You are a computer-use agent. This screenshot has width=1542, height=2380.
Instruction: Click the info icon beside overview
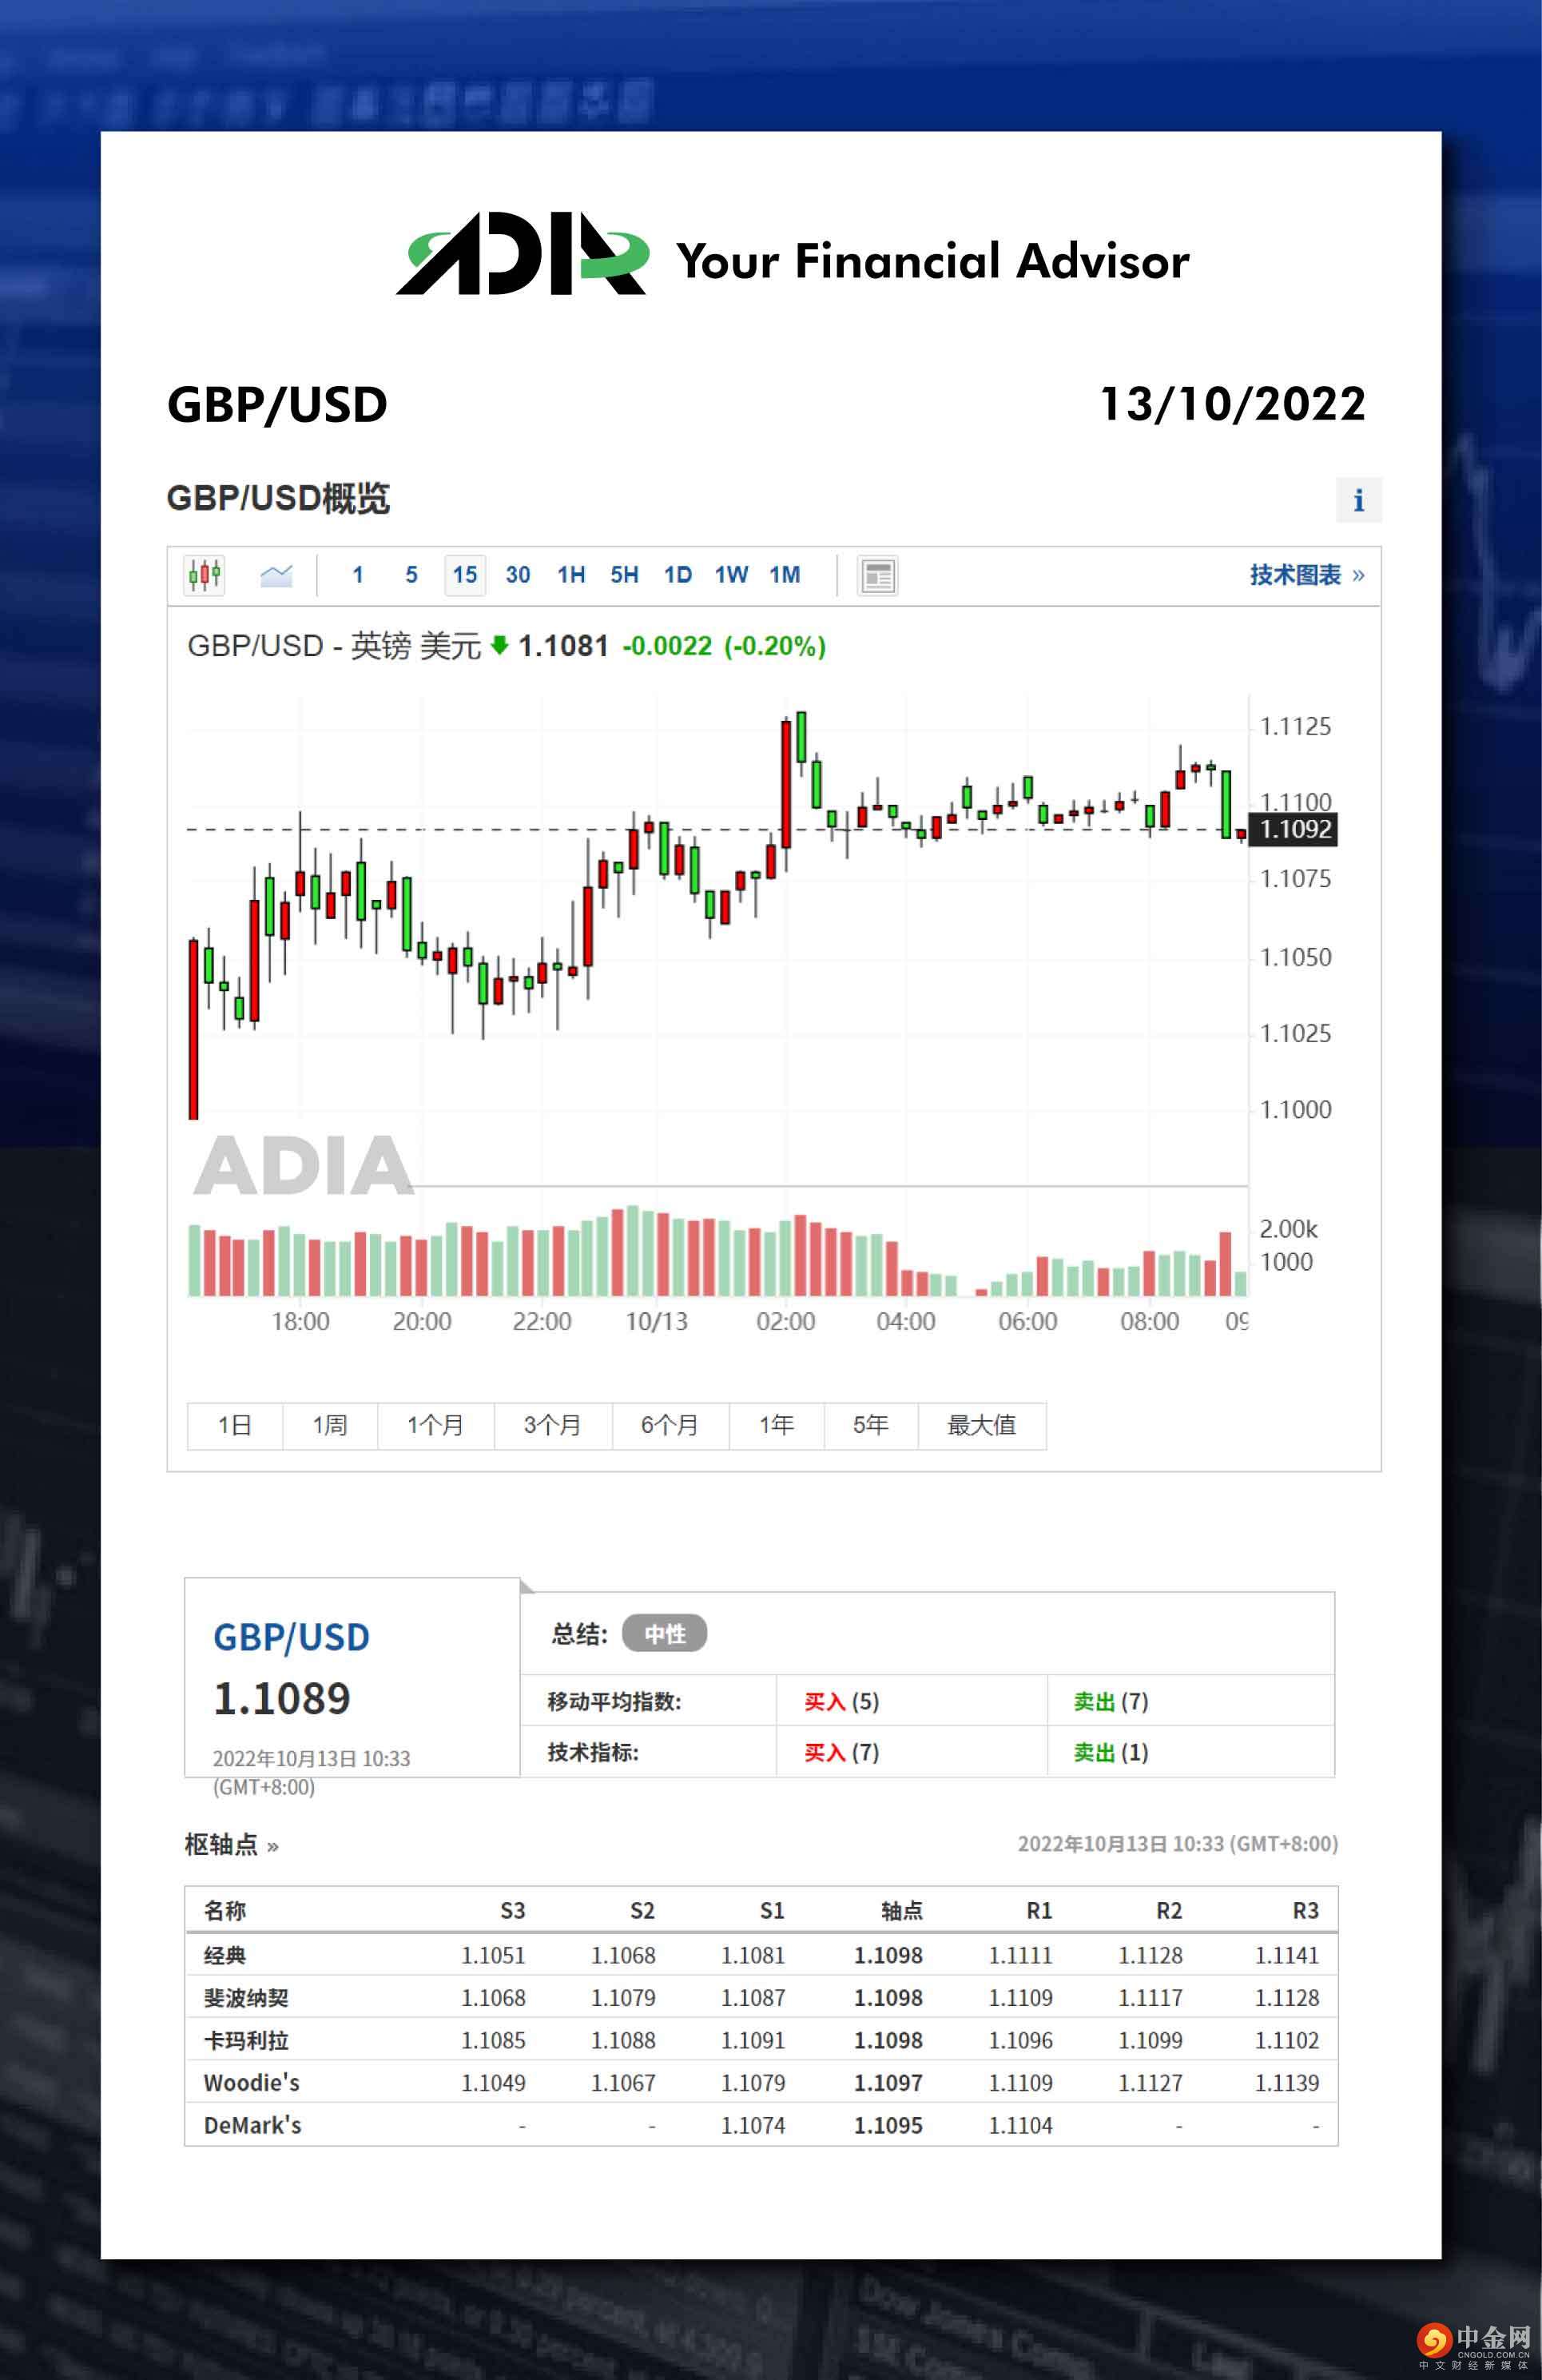coord(1358,500)
